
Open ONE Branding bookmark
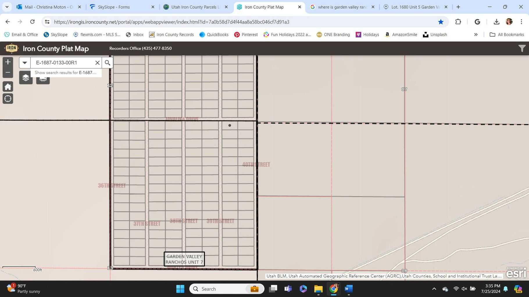333,35
